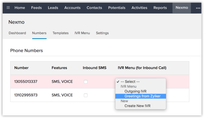Open the Contacts module
204x118 pixels.
94,8
